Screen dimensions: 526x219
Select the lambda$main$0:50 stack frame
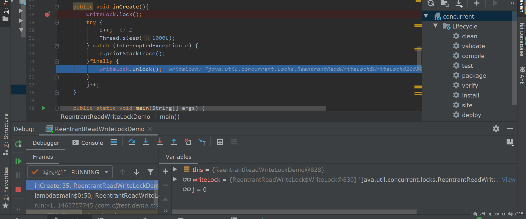click(x=92, y=195)
